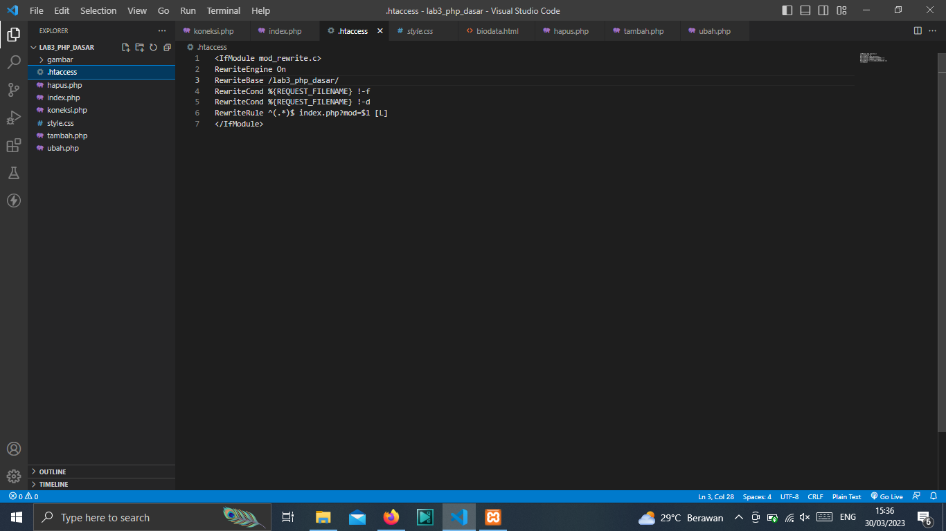Toggle primary side bar layout icon
This screenshot has height=531, width=946.
coord(787,10)
